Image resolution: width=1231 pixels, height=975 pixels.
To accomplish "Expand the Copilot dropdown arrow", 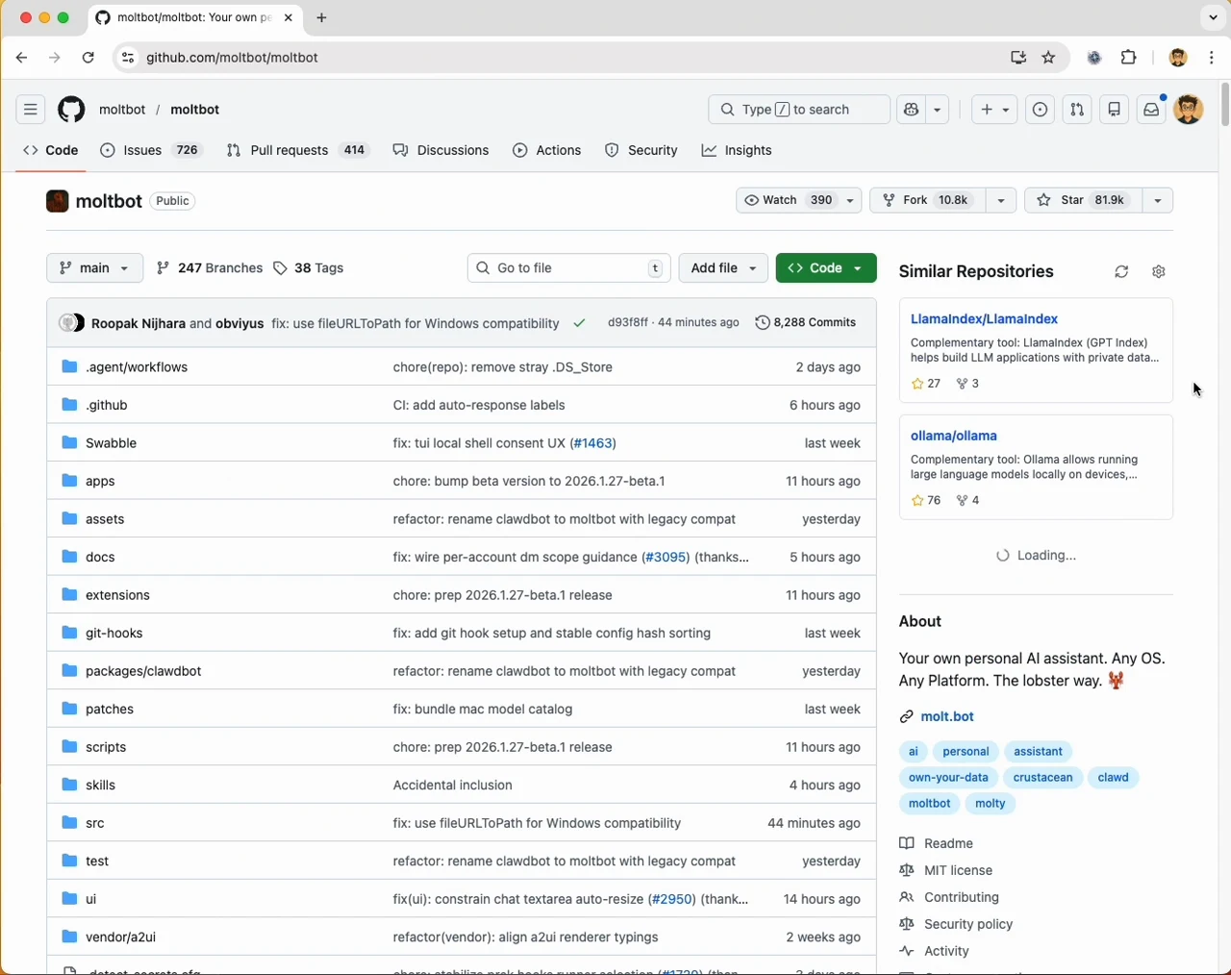I will [938, 110].
